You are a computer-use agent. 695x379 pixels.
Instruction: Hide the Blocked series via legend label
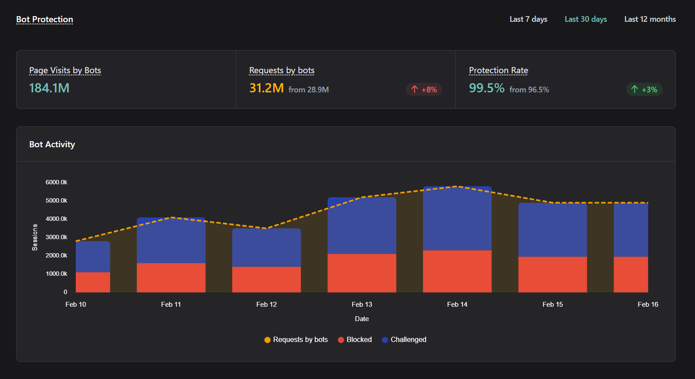click(x=359, y=340)
